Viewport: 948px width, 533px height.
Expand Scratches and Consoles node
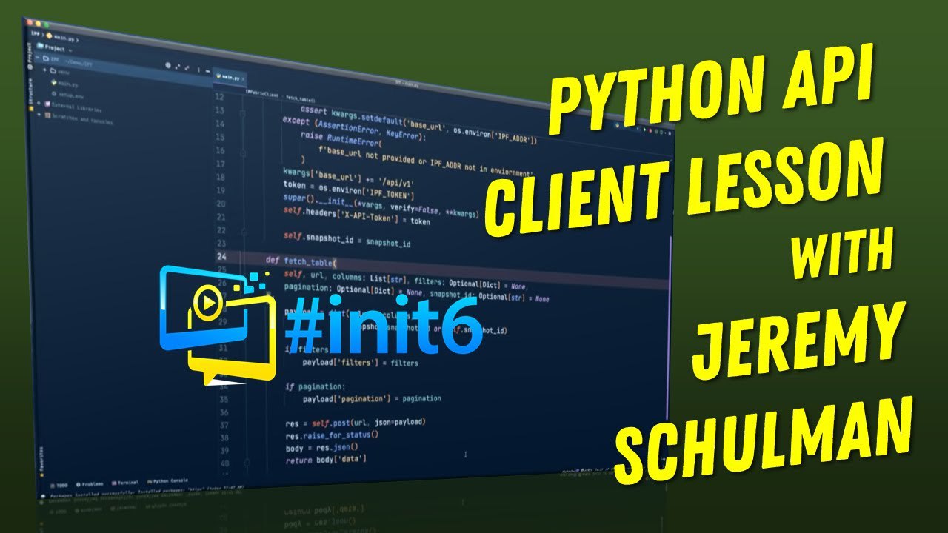39,114
